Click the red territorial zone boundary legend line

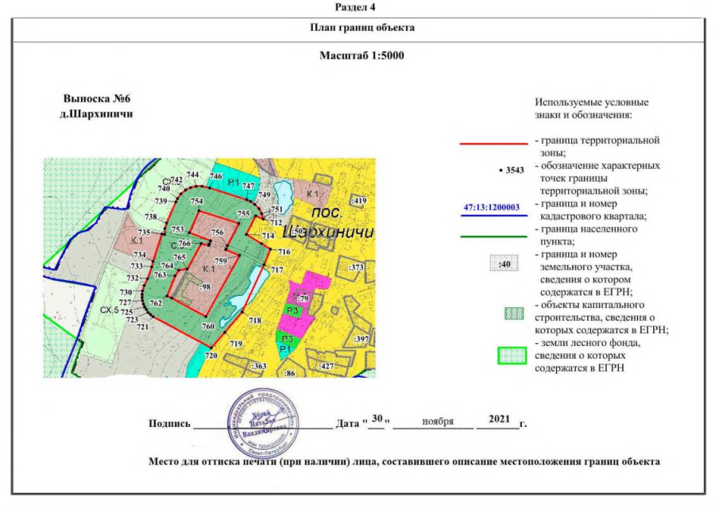493,145
